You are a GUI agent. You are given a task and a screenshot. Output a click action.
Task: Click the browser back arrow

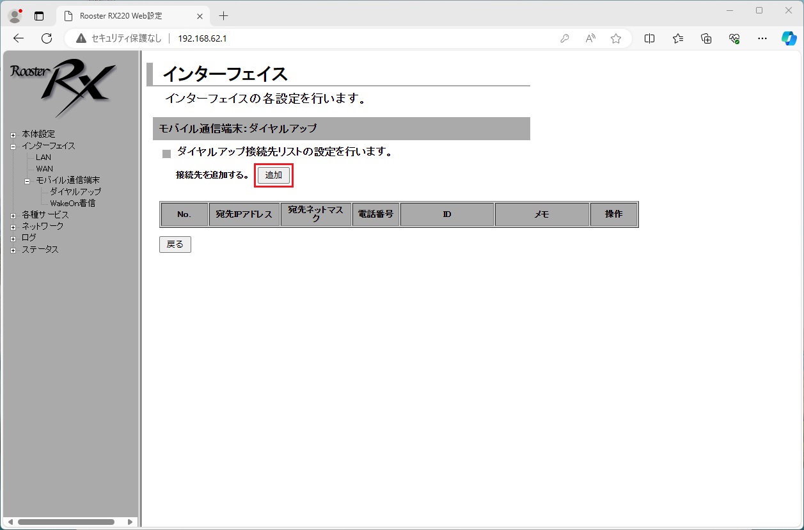[19, 38]
